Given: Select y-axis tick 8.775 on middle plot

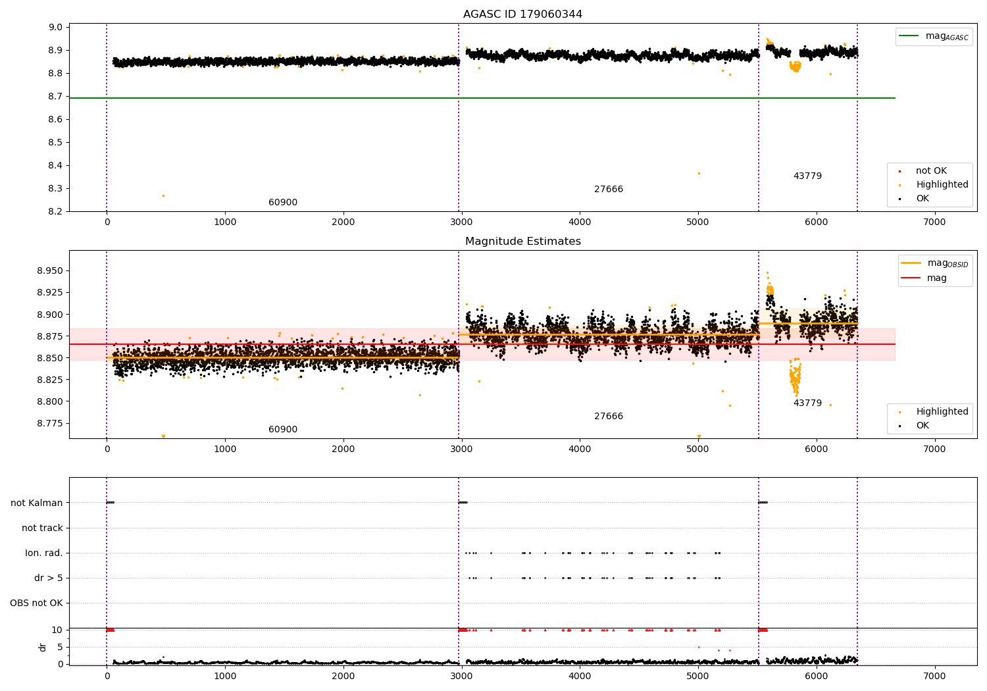Looking at the screenshot, I should 51,423.
